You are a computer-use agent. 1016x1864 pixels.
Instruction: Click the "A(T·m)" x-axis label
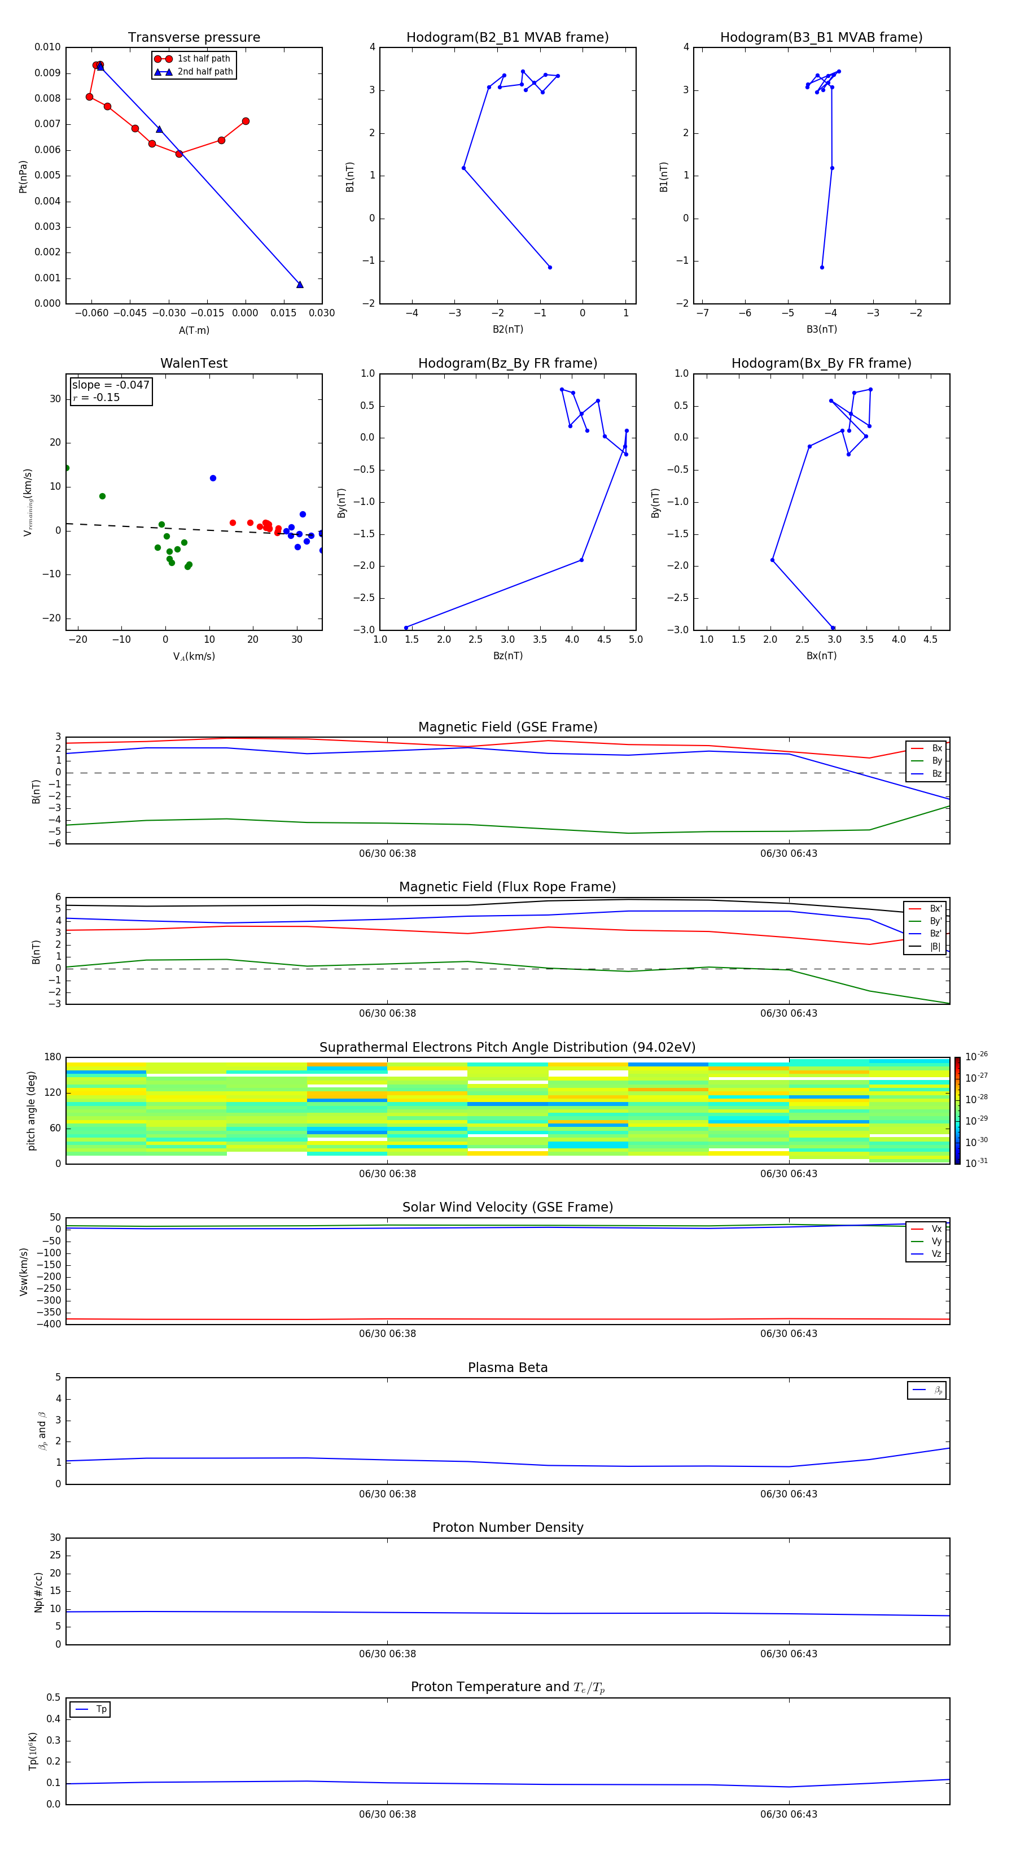194,330
